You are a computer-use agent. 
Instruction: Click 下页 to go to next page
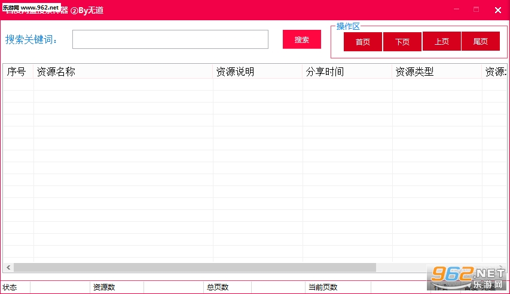[402, 42]
